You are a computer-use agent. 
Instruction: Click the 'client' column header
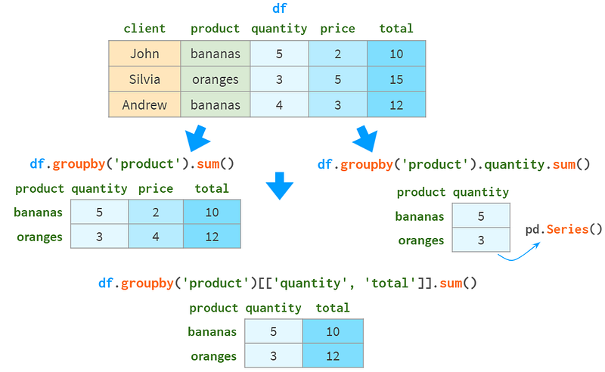click(x=144, y=29)
